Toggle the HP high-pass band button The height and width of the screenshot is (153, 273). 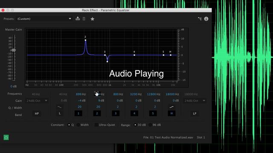point(37,113)
